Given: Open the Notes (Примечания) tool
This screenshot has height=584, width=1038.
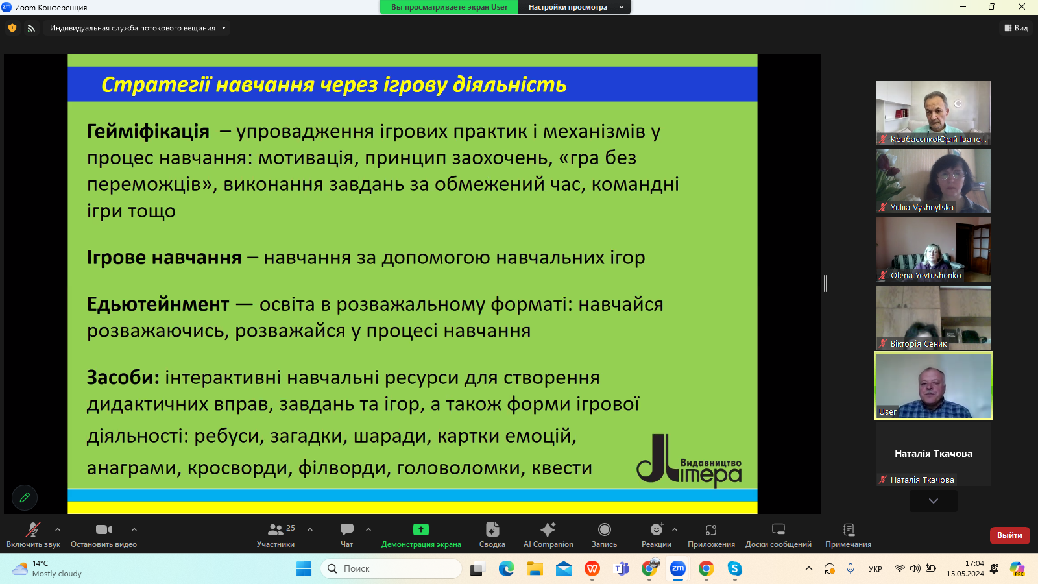Looking at the screenshot, I should 848,535.
